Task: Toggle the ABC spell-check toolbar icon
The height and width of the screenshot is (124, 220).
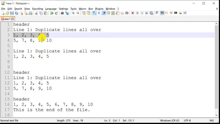Action: tap(162, 13)
